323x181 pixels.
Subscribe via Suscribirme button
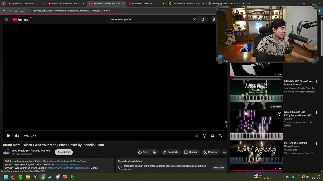(x=64, y=152)
